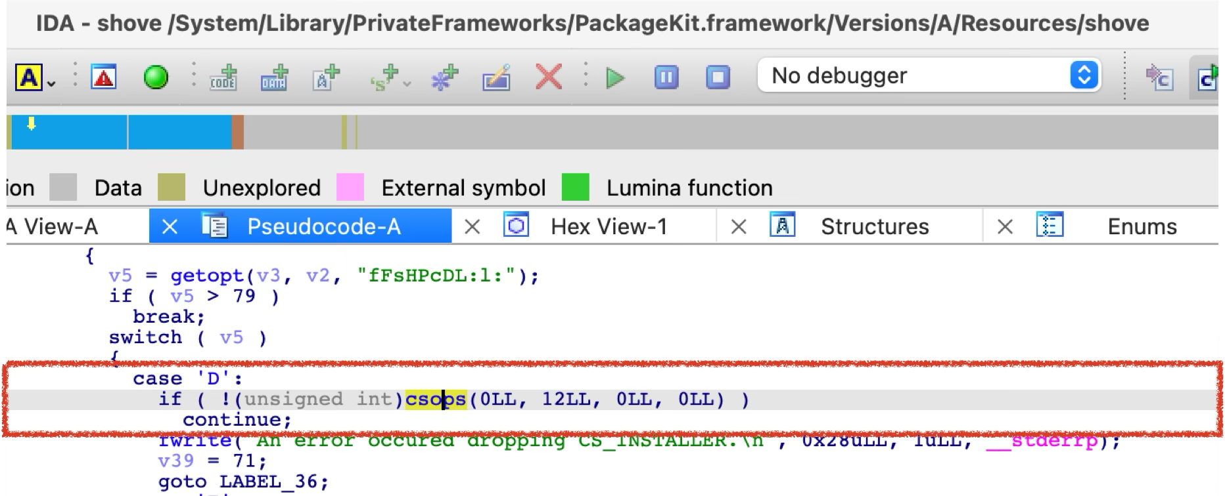The width and height of the screenshot is (1225, 496).
Task: Open dropdown arrow next to 'A' search icon
Action: [x=51, y=83]
